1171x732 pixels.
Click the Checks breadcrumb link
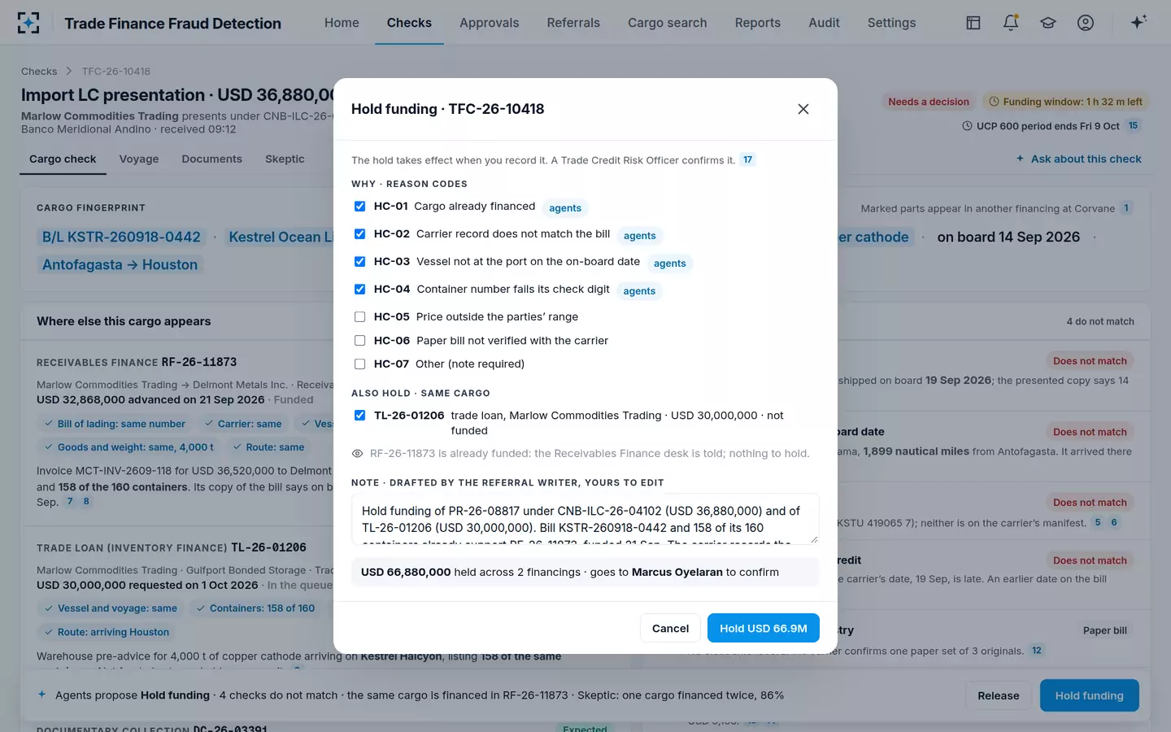tap(39, 72)
